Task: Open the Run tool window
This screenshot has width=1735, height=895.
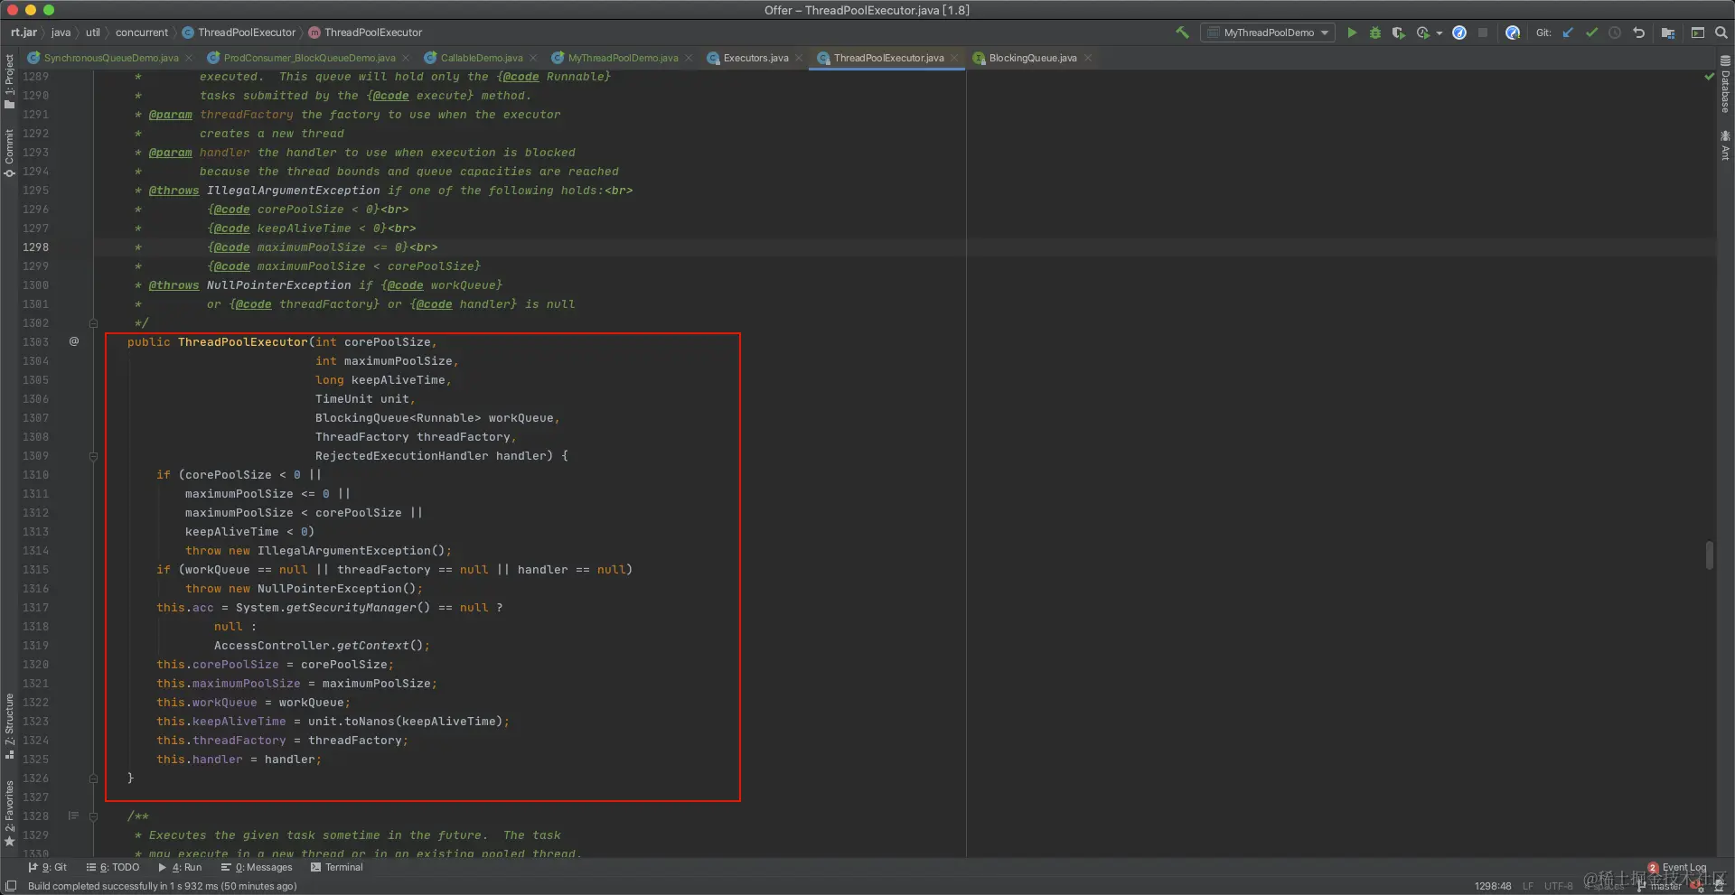Action: pos(180,867)
